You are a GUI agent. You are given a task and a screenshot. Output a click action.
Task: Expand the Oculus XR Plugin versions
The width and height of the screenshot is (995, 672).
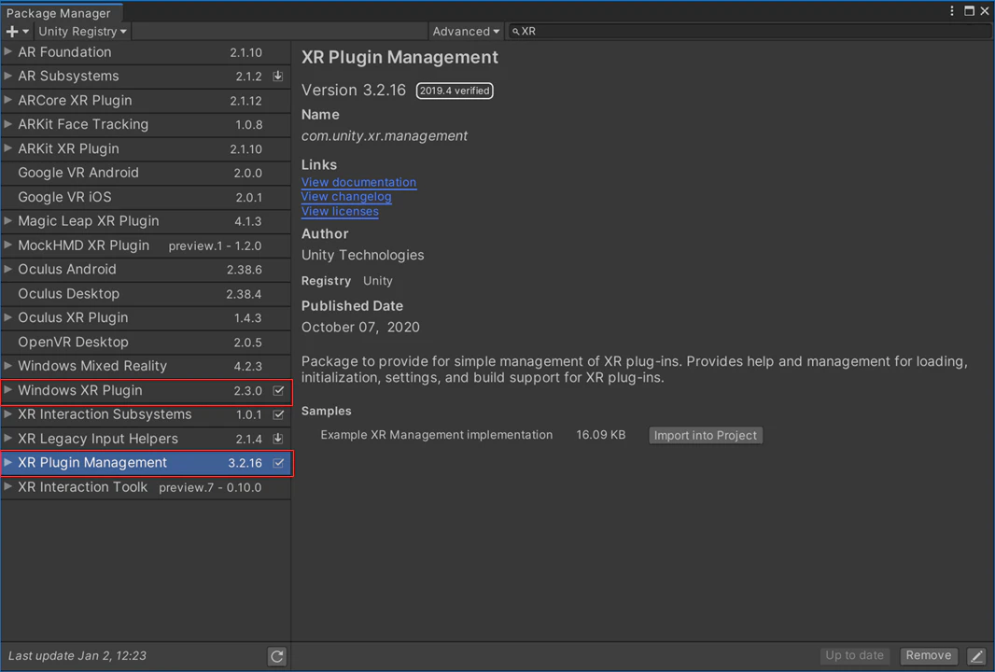point(7,316)
